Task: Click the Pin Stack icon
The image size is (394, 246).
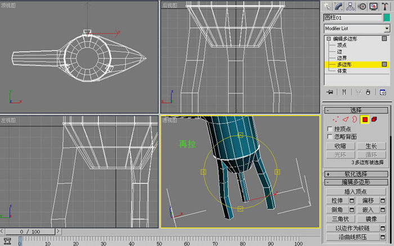Action: pos(330,92)
